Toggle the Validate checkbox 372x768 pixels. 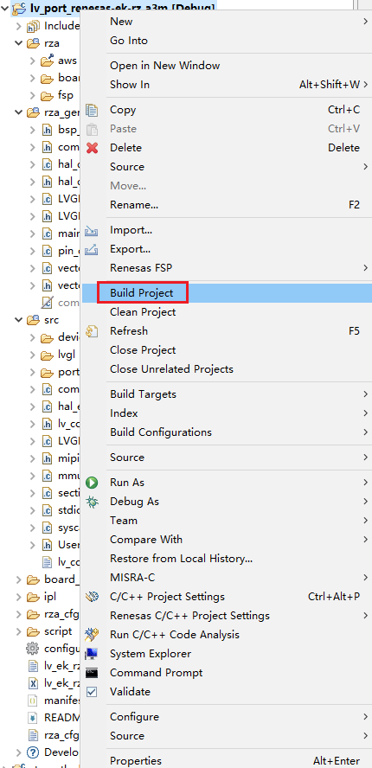click(x=92, y=692)
